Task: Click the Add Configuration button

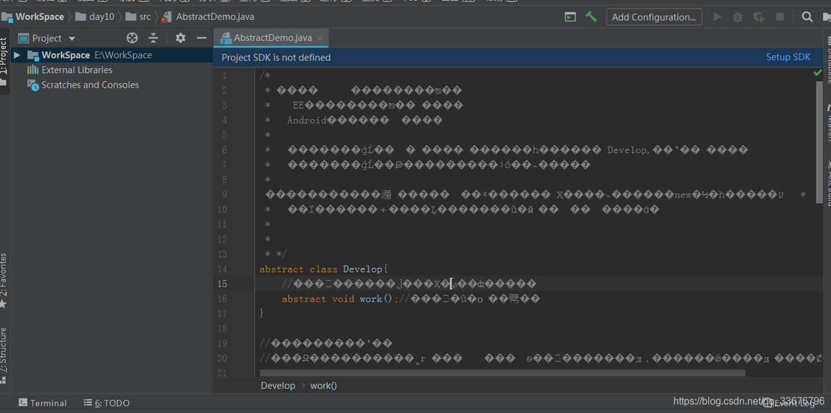Action: coord(654,17)
